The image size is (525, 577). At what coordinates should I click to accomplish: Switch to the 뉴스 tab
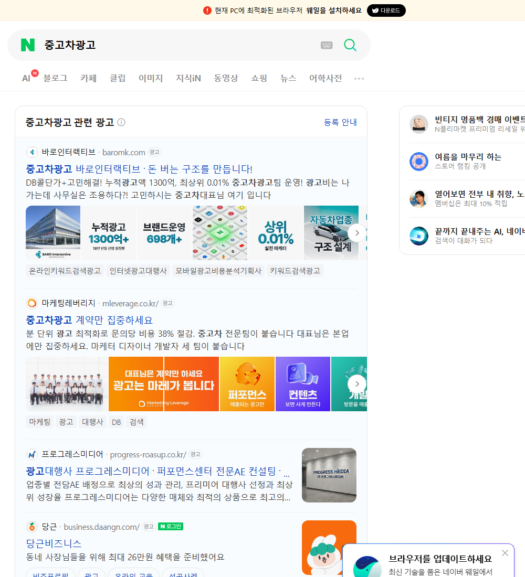click(x=288, y=78)
